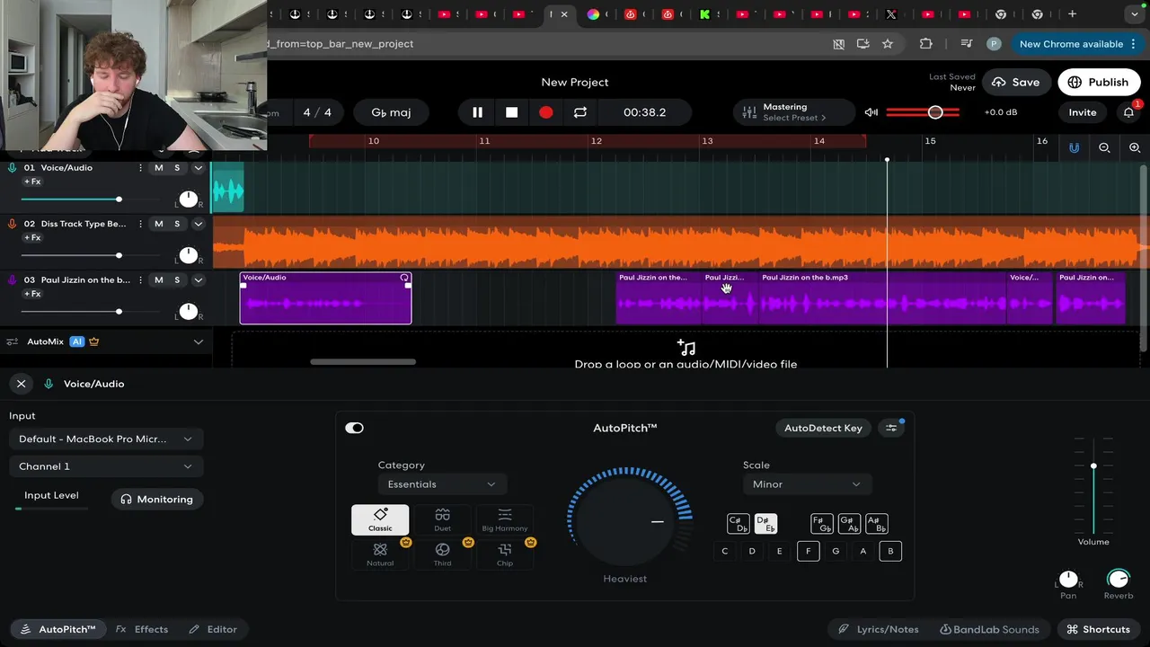Screen dimensions: 1150x647
Task: Add Fx to track 01 Voice/Audio
Action: pyautogui.click(x=32, y=182)
